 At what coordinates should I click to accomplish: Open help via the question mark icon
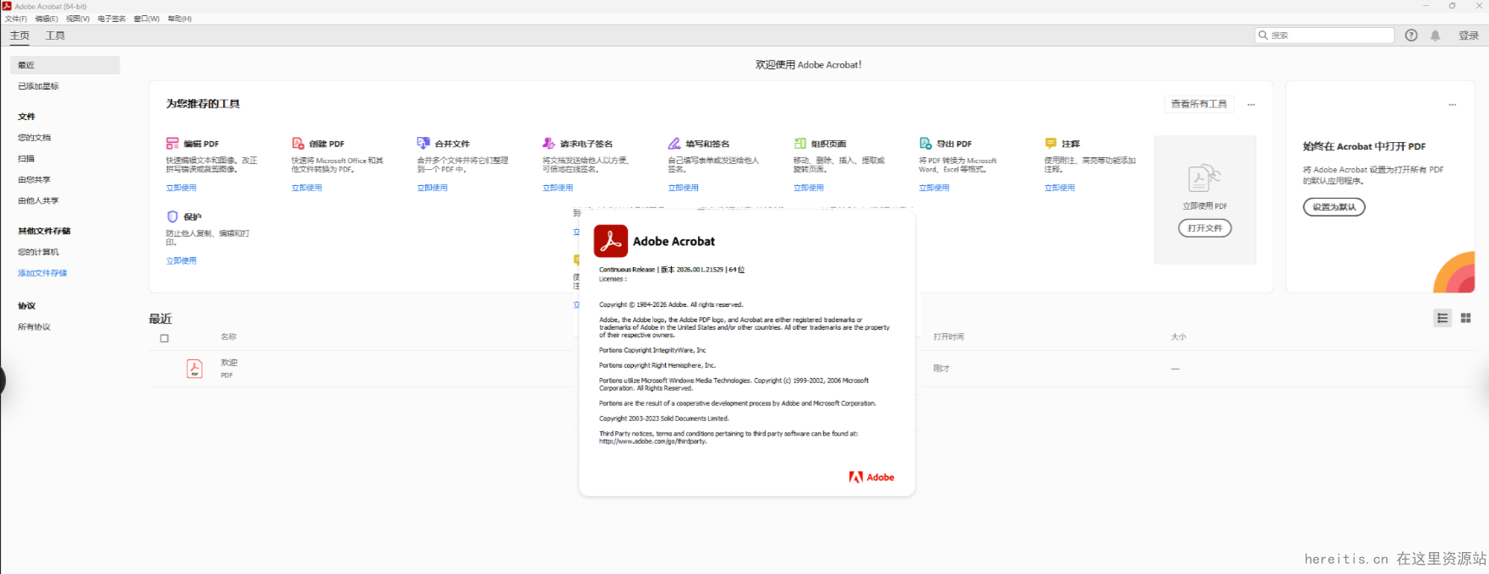1411,36
